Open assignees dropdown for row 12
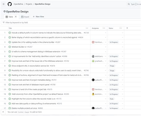141x116 pixels. pyautogui.click(x=106, y=85)
